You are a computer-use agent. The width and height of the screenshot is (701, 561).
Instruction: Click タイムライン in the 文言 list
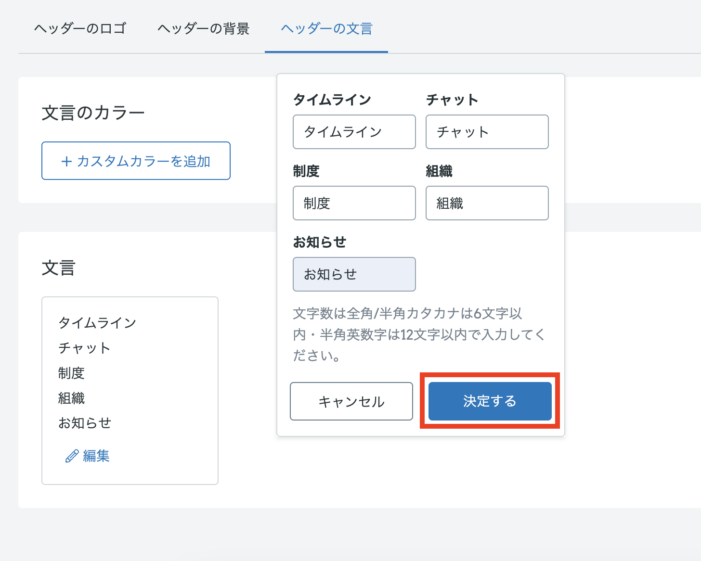[x=97, y=322]
